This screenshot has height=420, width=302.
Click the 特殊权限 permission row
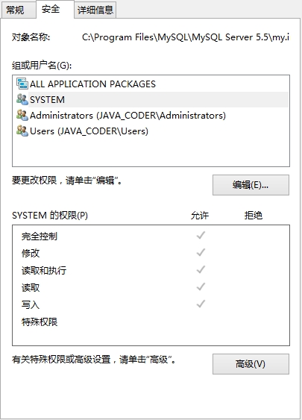coord(151,322)
